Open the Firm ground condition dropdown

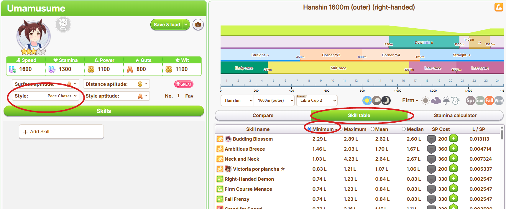[x=410, y=101]
